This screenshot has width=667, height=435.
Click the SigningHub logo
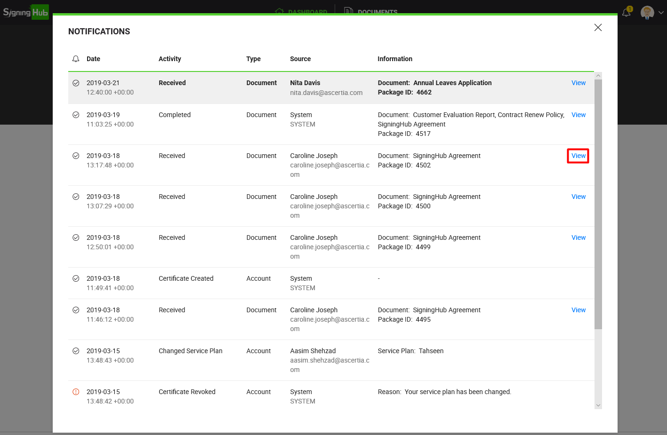[x=26, y=12]
